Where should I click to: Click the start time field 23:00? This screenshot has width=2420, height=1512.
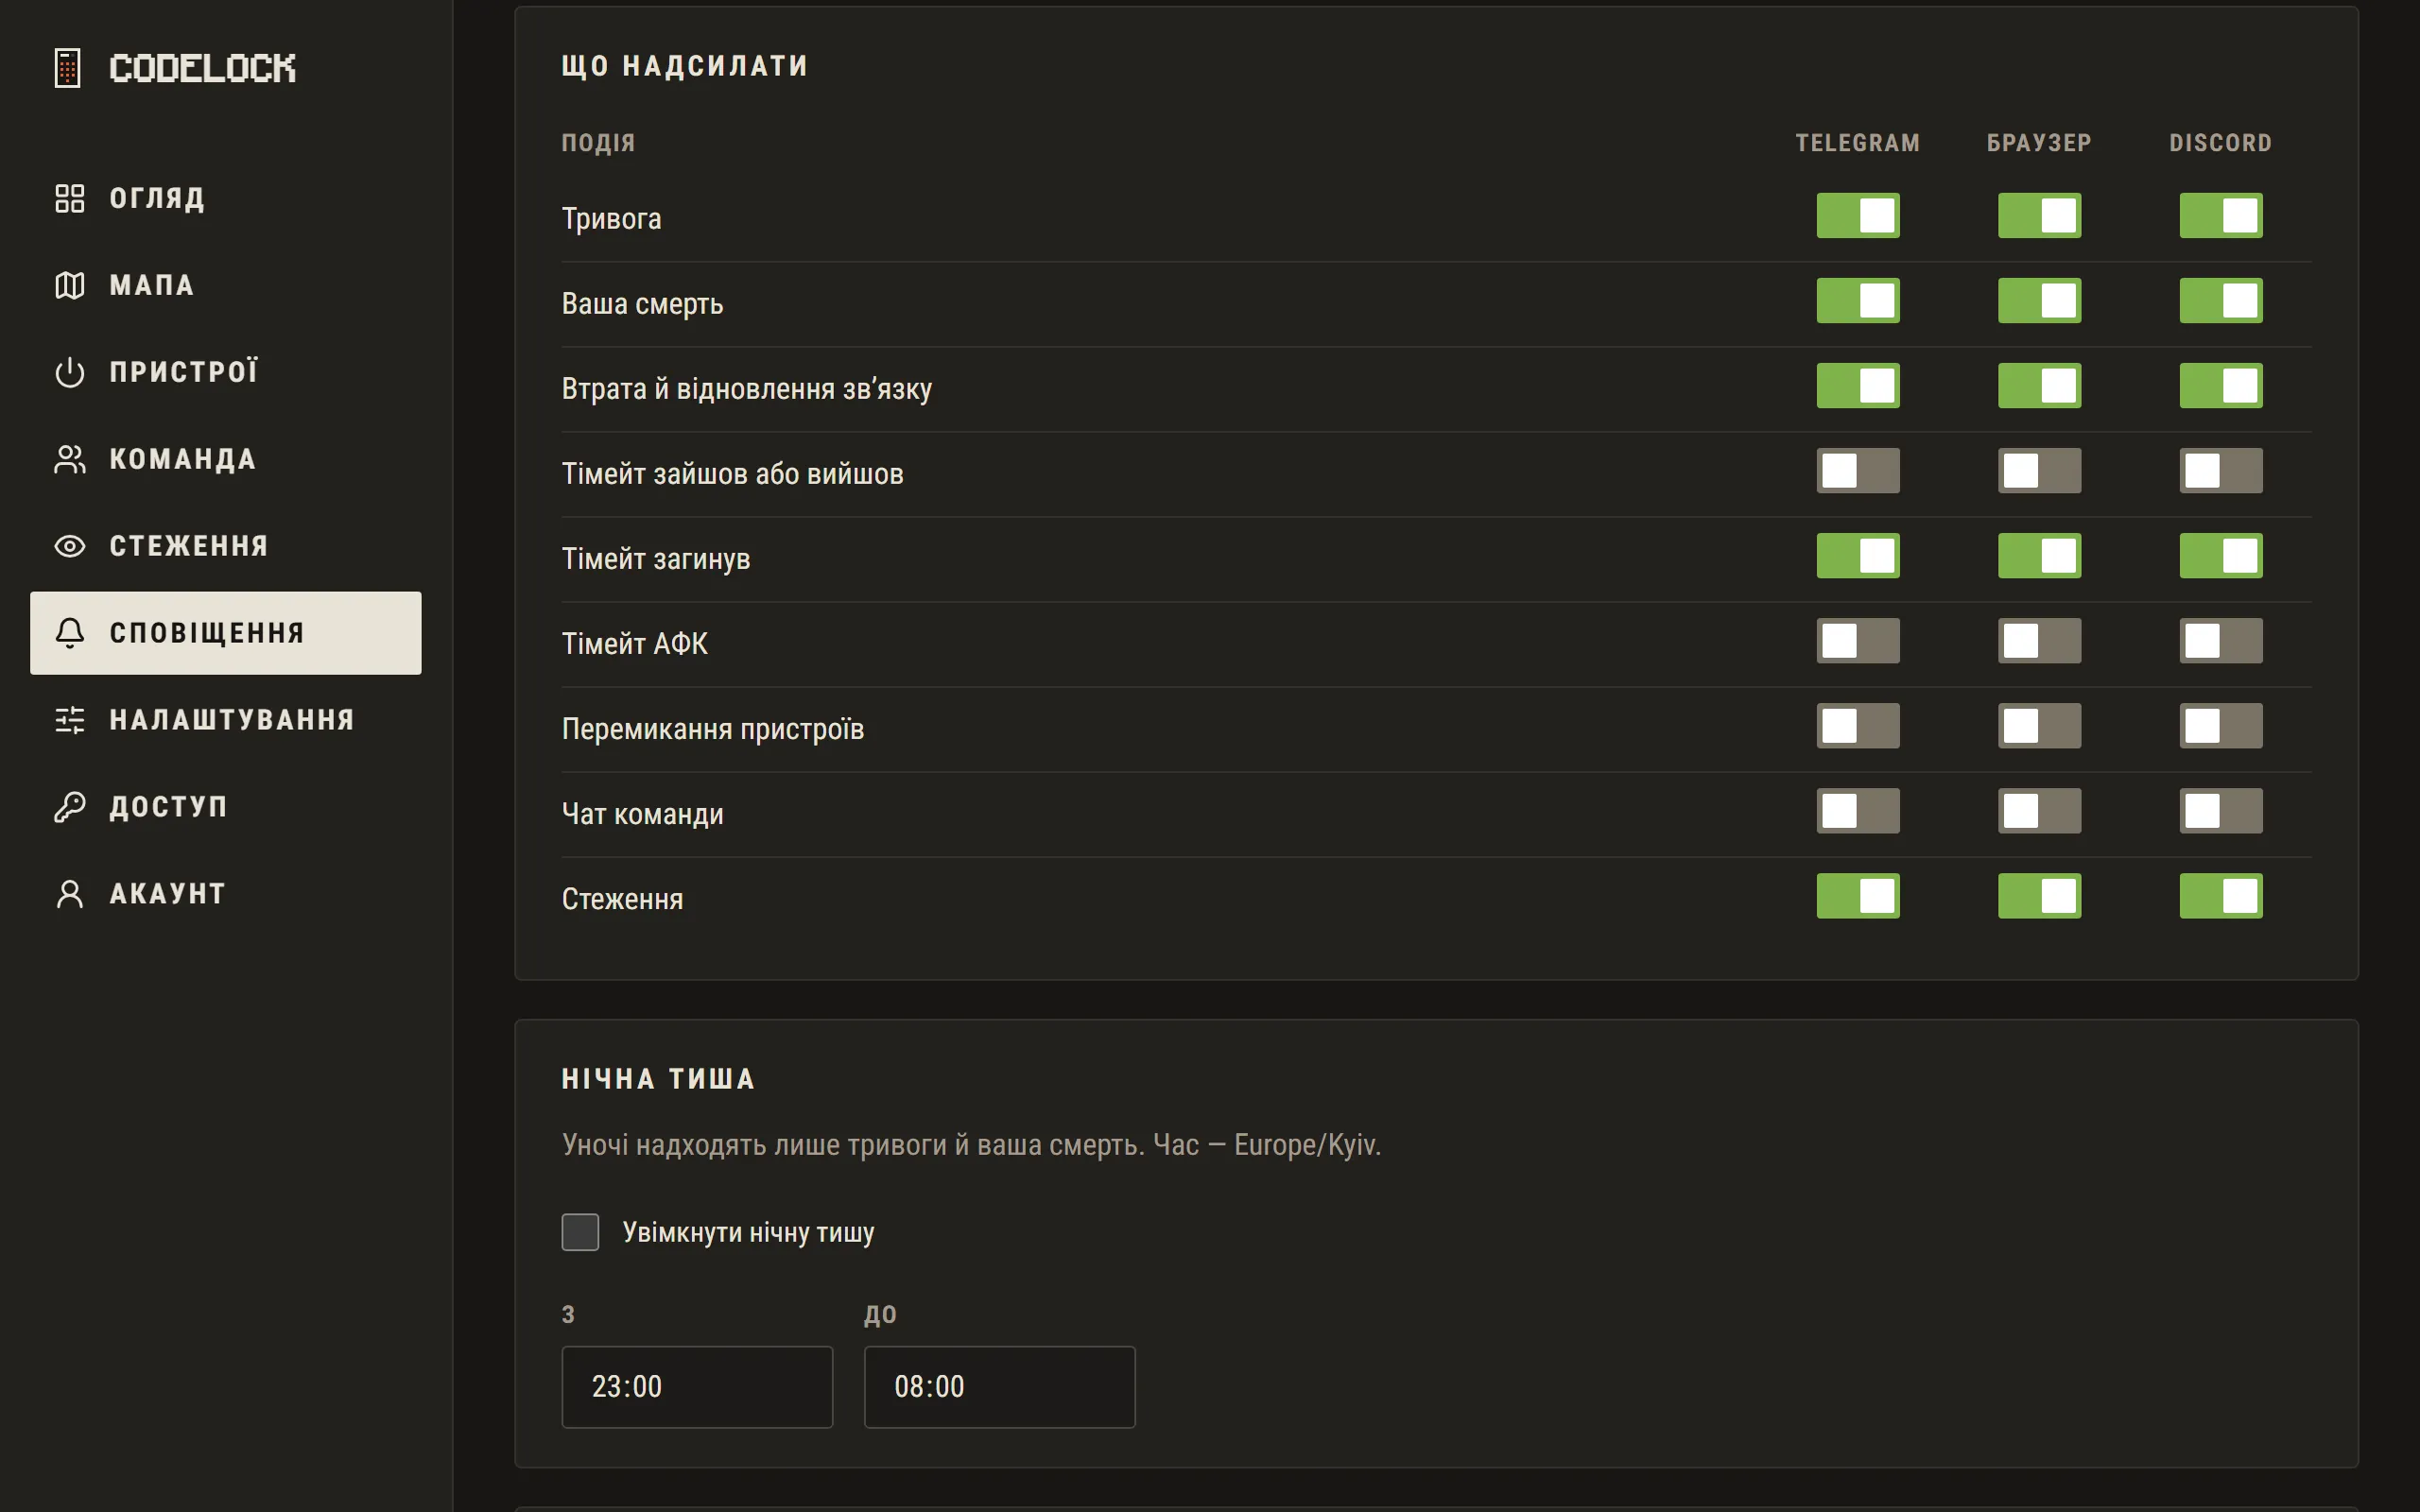pos(697,1387)
